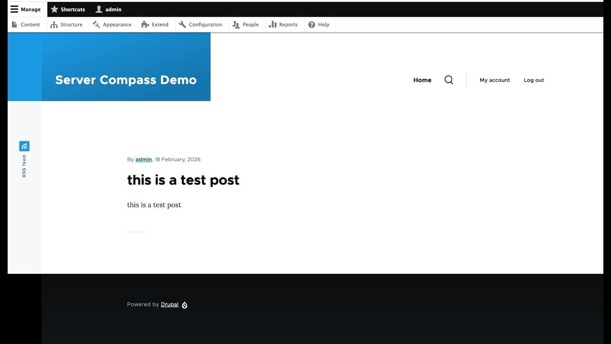Click the RSS feed icon
This screenshot has height=344, width=611.
[x=24, y=146]
